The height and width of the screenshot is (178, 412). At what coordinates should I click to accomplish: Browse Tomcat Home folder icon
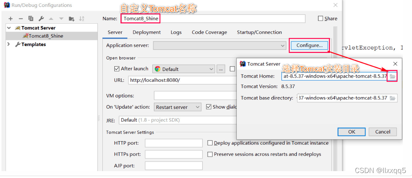coord(392,76)
